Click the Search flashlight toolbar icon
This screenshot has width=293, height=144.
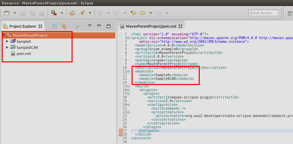coord(82,13)
